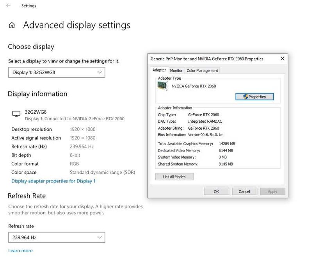Click the Desktop resolution 1920 × 1080 value
The width and height of the screenshot is (329, 273).
tap(83, 129)
